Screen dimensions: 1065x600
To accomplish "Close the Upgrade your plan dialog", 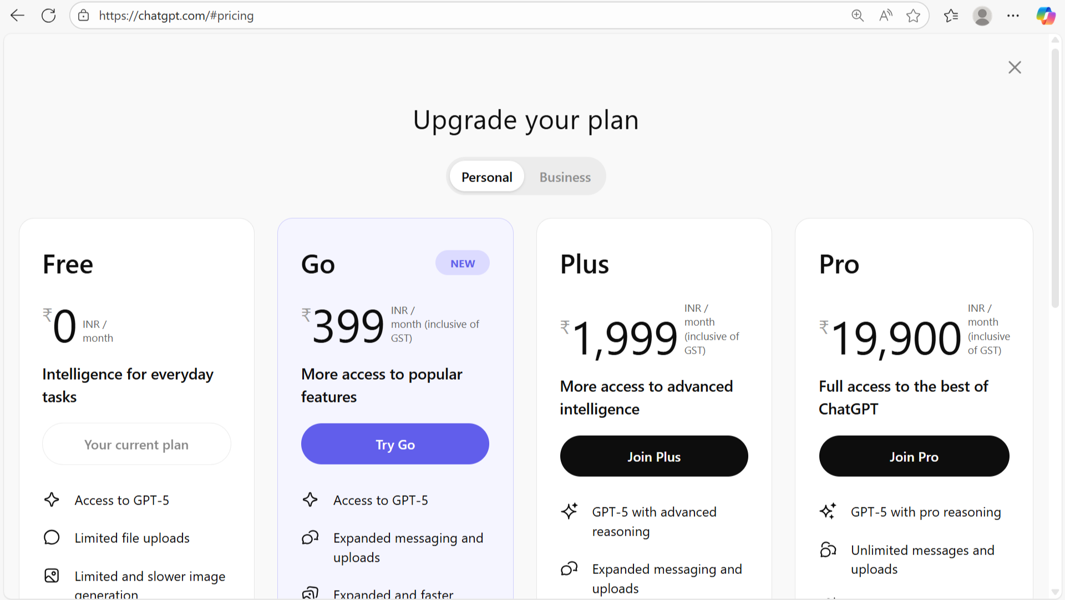I will (x=1015, y=67).
